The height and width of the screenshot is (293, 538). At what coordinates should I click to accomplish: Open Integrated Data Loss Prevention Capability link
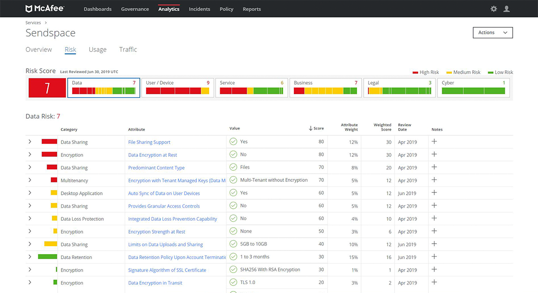(x=172, y=219)
